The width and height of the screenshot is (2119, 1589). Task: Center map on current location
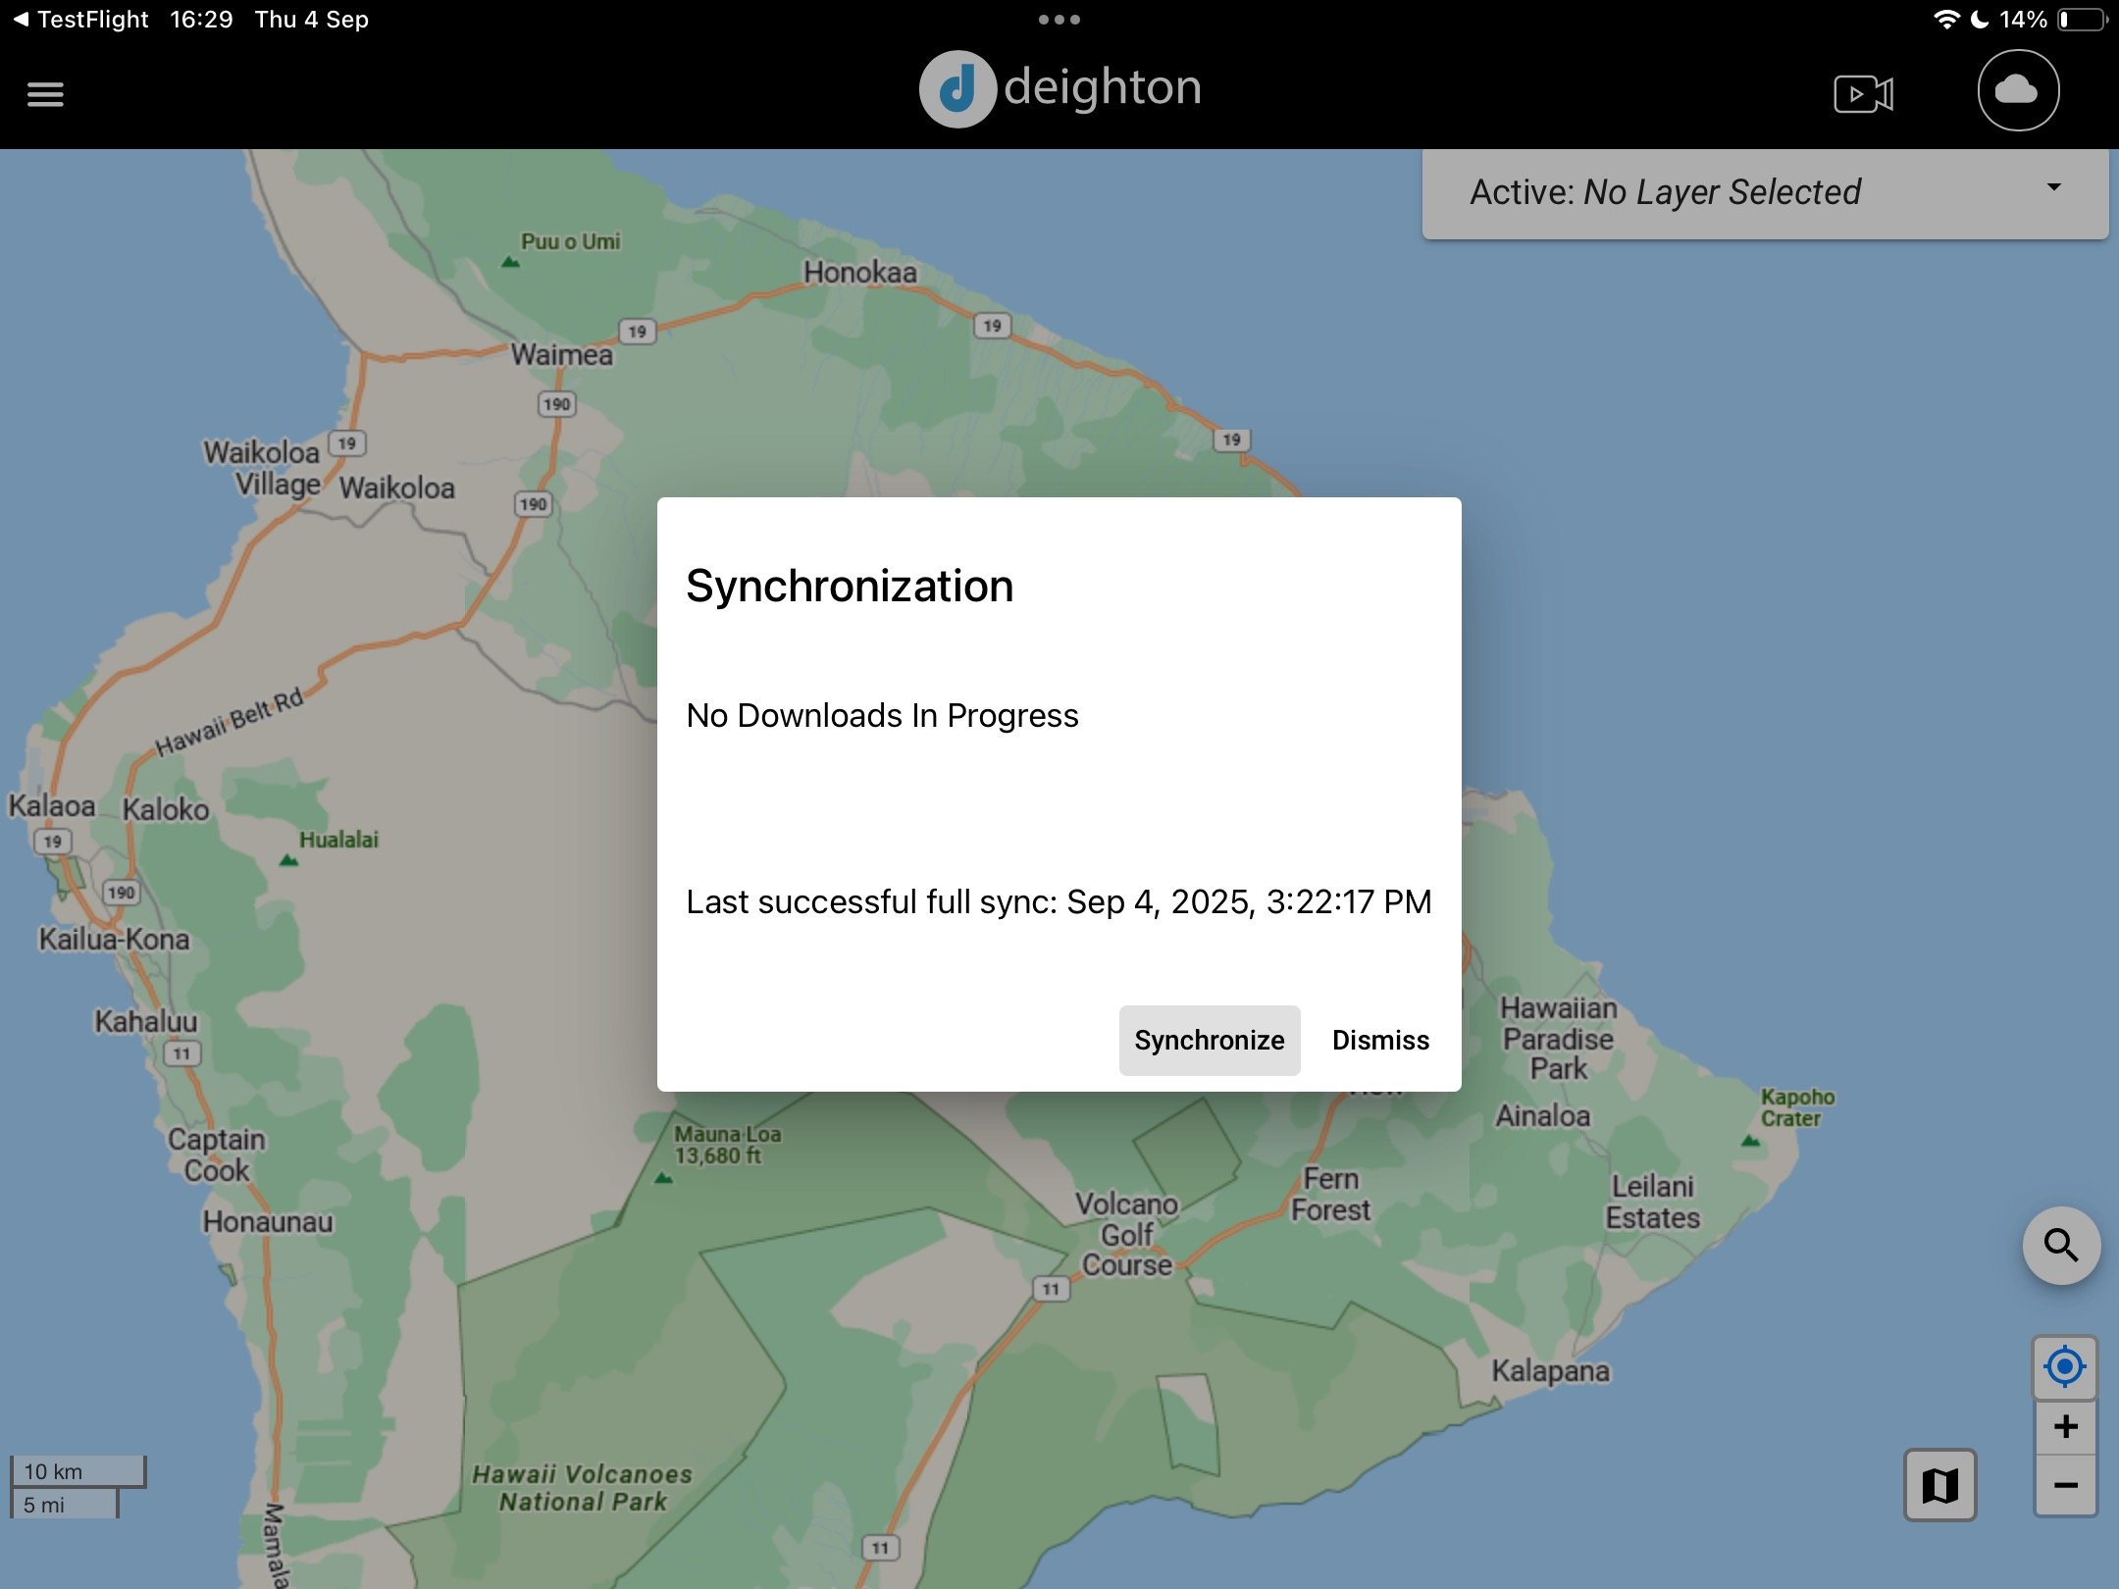2064,1365
